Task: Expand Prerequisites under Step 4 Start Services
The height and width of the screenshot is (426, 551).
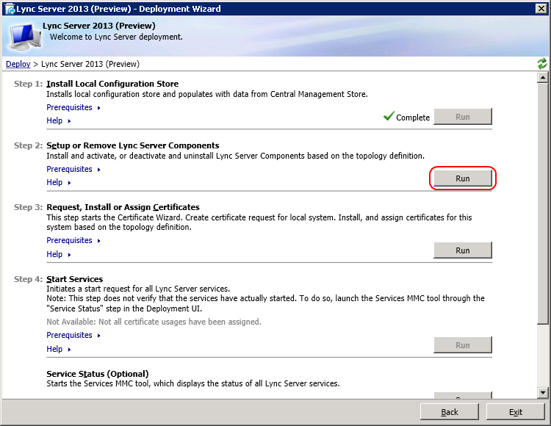Action: click(x=73, y=336)
